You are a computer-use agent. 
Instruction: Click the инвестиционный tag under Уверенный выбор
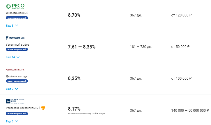(x=17, y=49)
